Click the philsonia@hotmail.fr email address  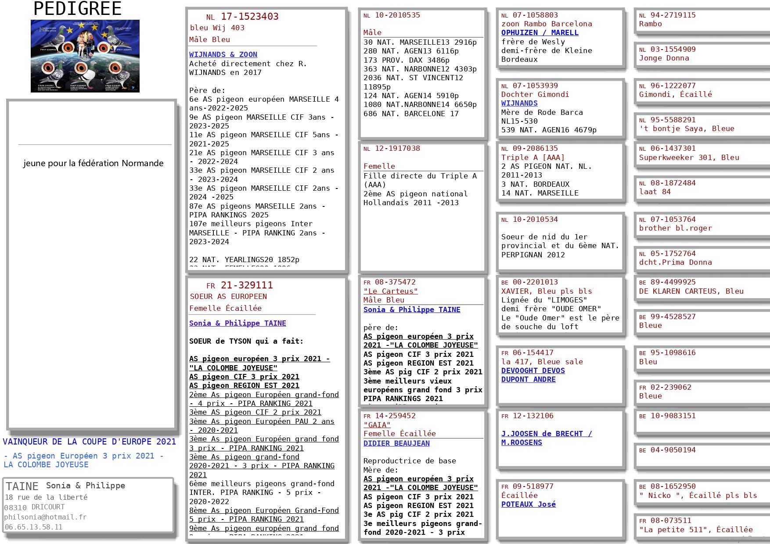click(45, 517)
